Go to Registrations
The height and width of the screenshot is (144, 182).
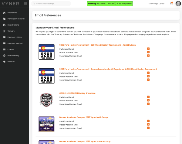coord(13,25)
